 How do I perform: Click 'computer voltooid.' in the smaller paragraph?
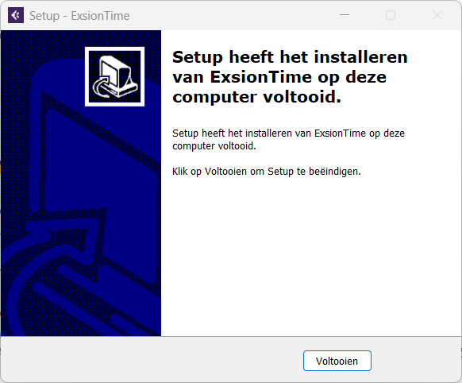click(x=214, y=146)
